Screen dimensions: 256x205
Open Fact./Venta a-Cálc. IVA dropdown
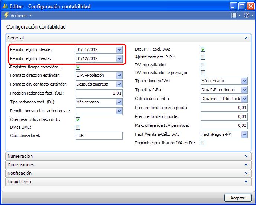(x=244, y=135)
